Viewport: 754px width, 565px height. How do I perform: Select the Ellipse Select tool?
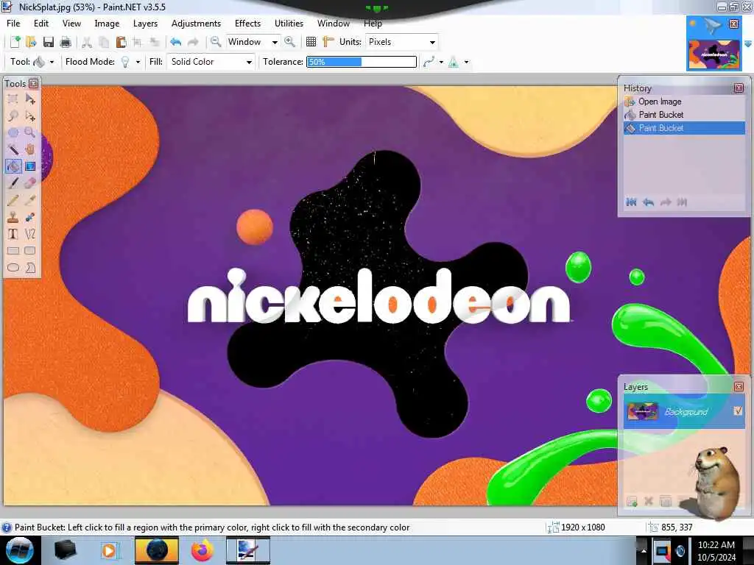tap(13, 132)
